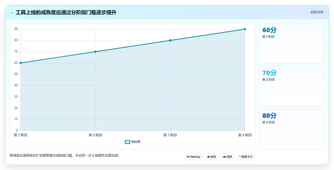Click the icon in the 进度 tag

click(x=224, y=157)
